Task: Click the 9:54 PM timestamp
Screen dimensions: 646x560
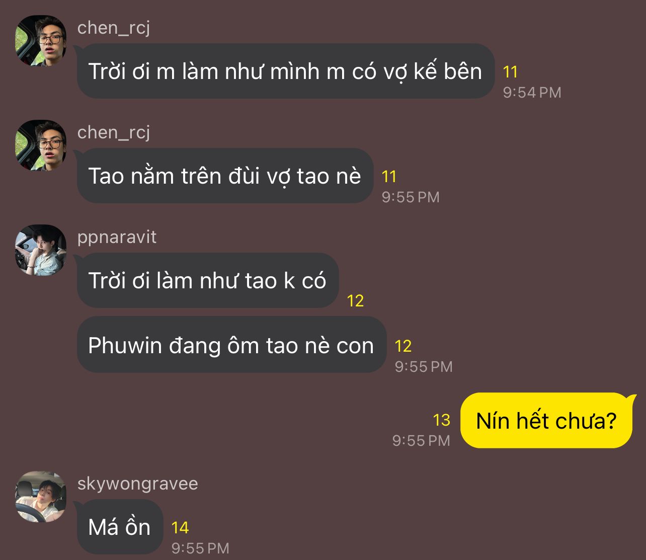Action: point(532,93)
